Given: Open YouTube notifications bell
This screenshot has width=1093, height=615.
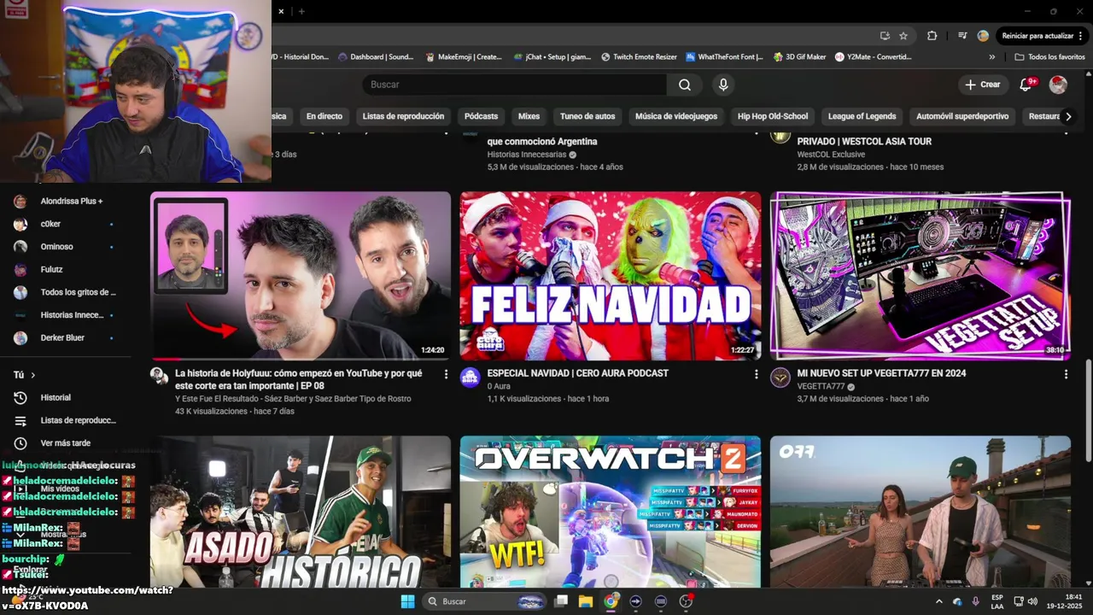Looking at the screenshot, I should [x=1026, y=85].
